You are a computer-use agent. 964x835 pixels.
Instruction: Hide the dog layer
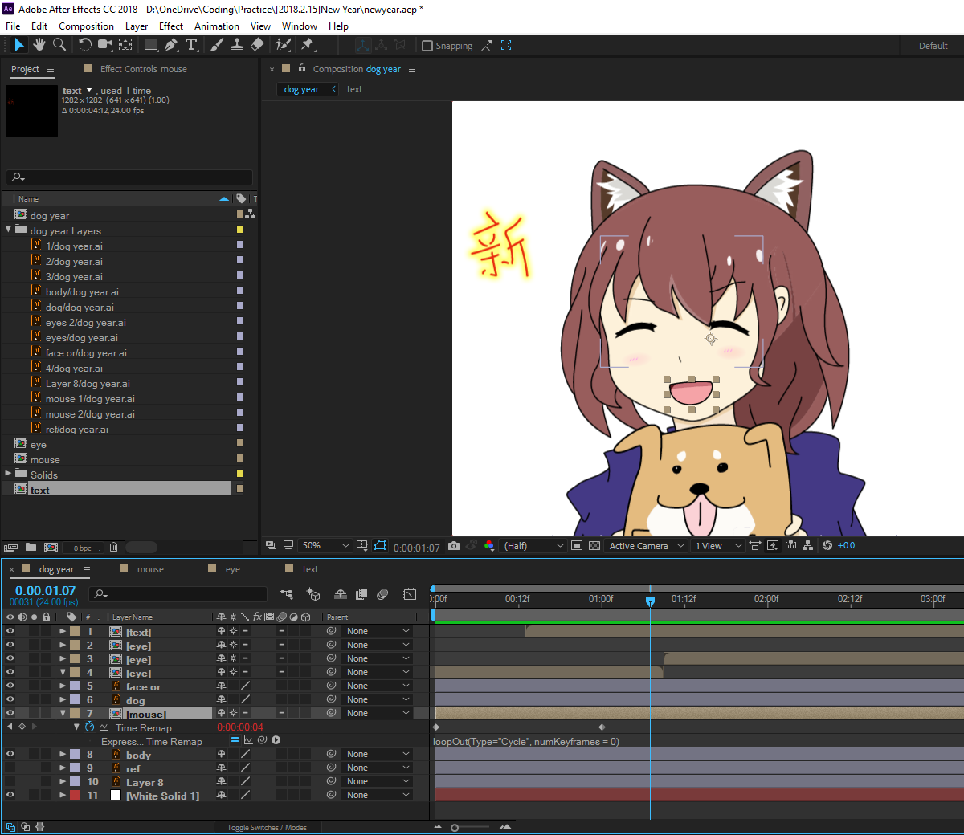pos(10,699)
